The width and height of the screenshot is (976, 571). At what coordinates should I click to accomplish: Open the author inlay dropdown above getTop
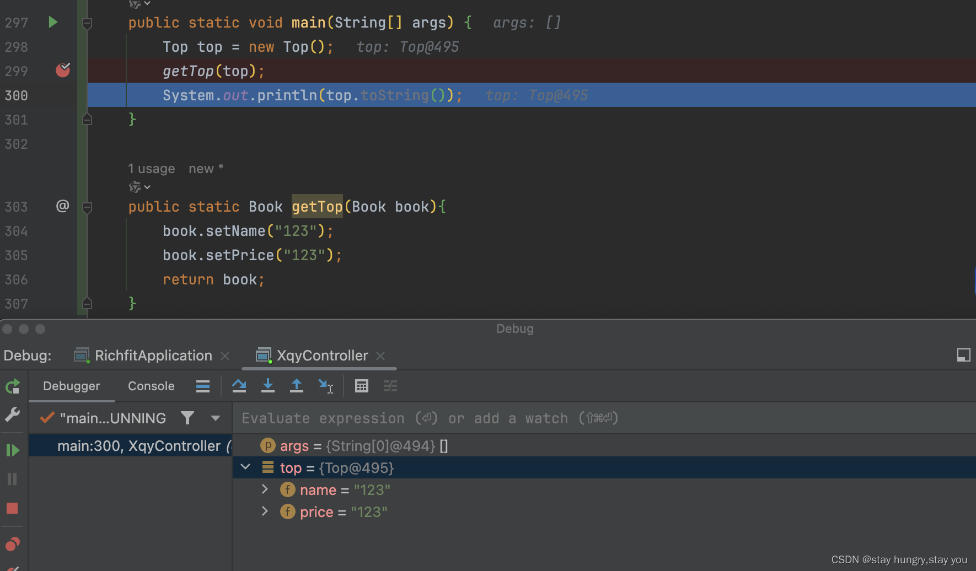(x=140, y=187)
